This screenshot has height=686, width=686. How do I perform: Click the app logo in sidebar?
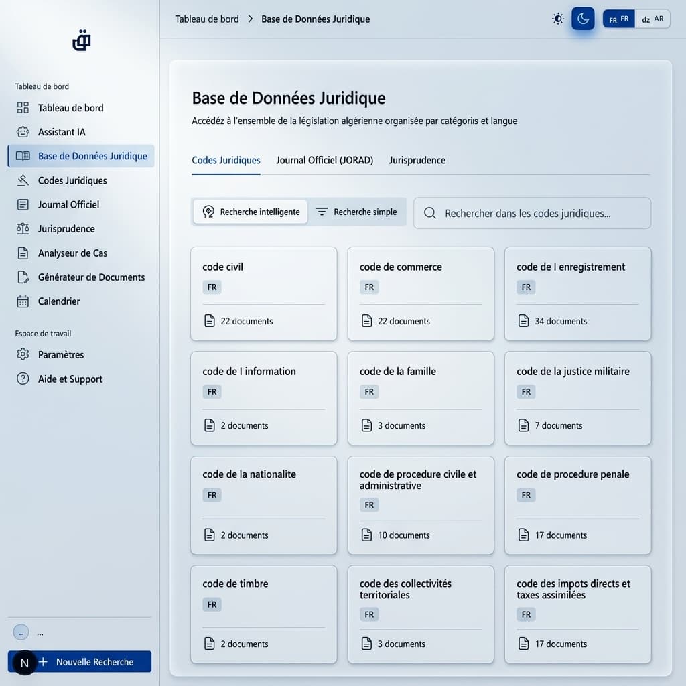tap(81, 41)
